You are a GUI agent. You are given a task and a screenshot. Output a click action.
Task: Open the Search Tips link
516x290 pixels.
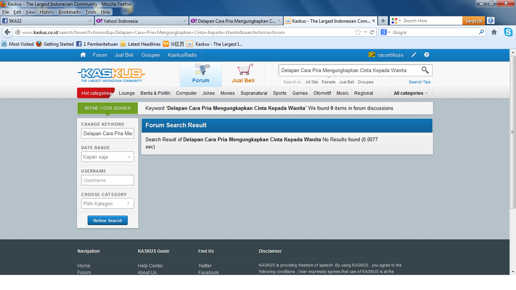pos(420,82)
